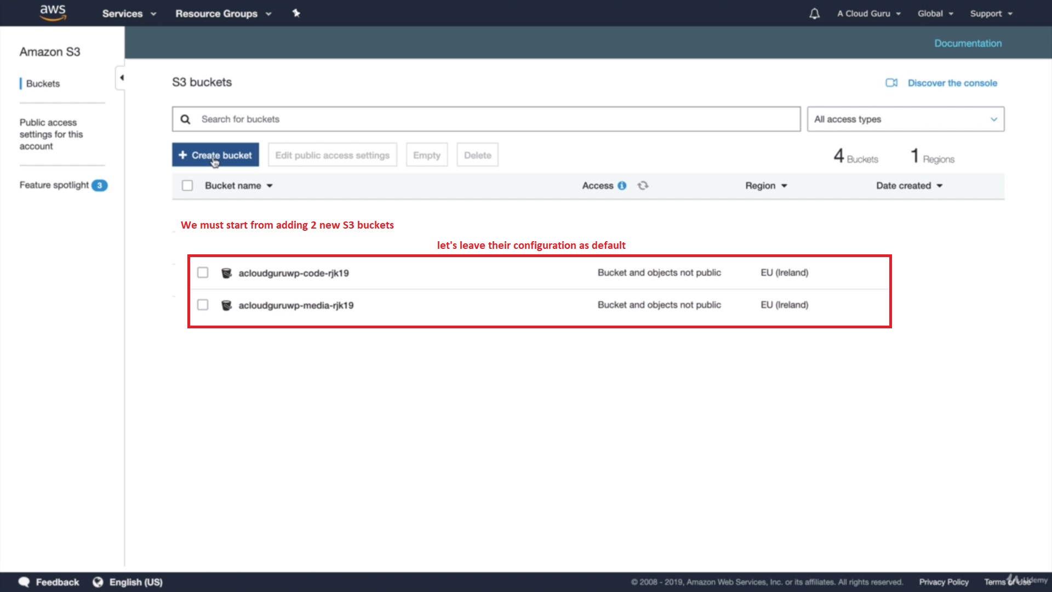Open the Services menu
The image size is (1052, 592).
click(129, 14)
